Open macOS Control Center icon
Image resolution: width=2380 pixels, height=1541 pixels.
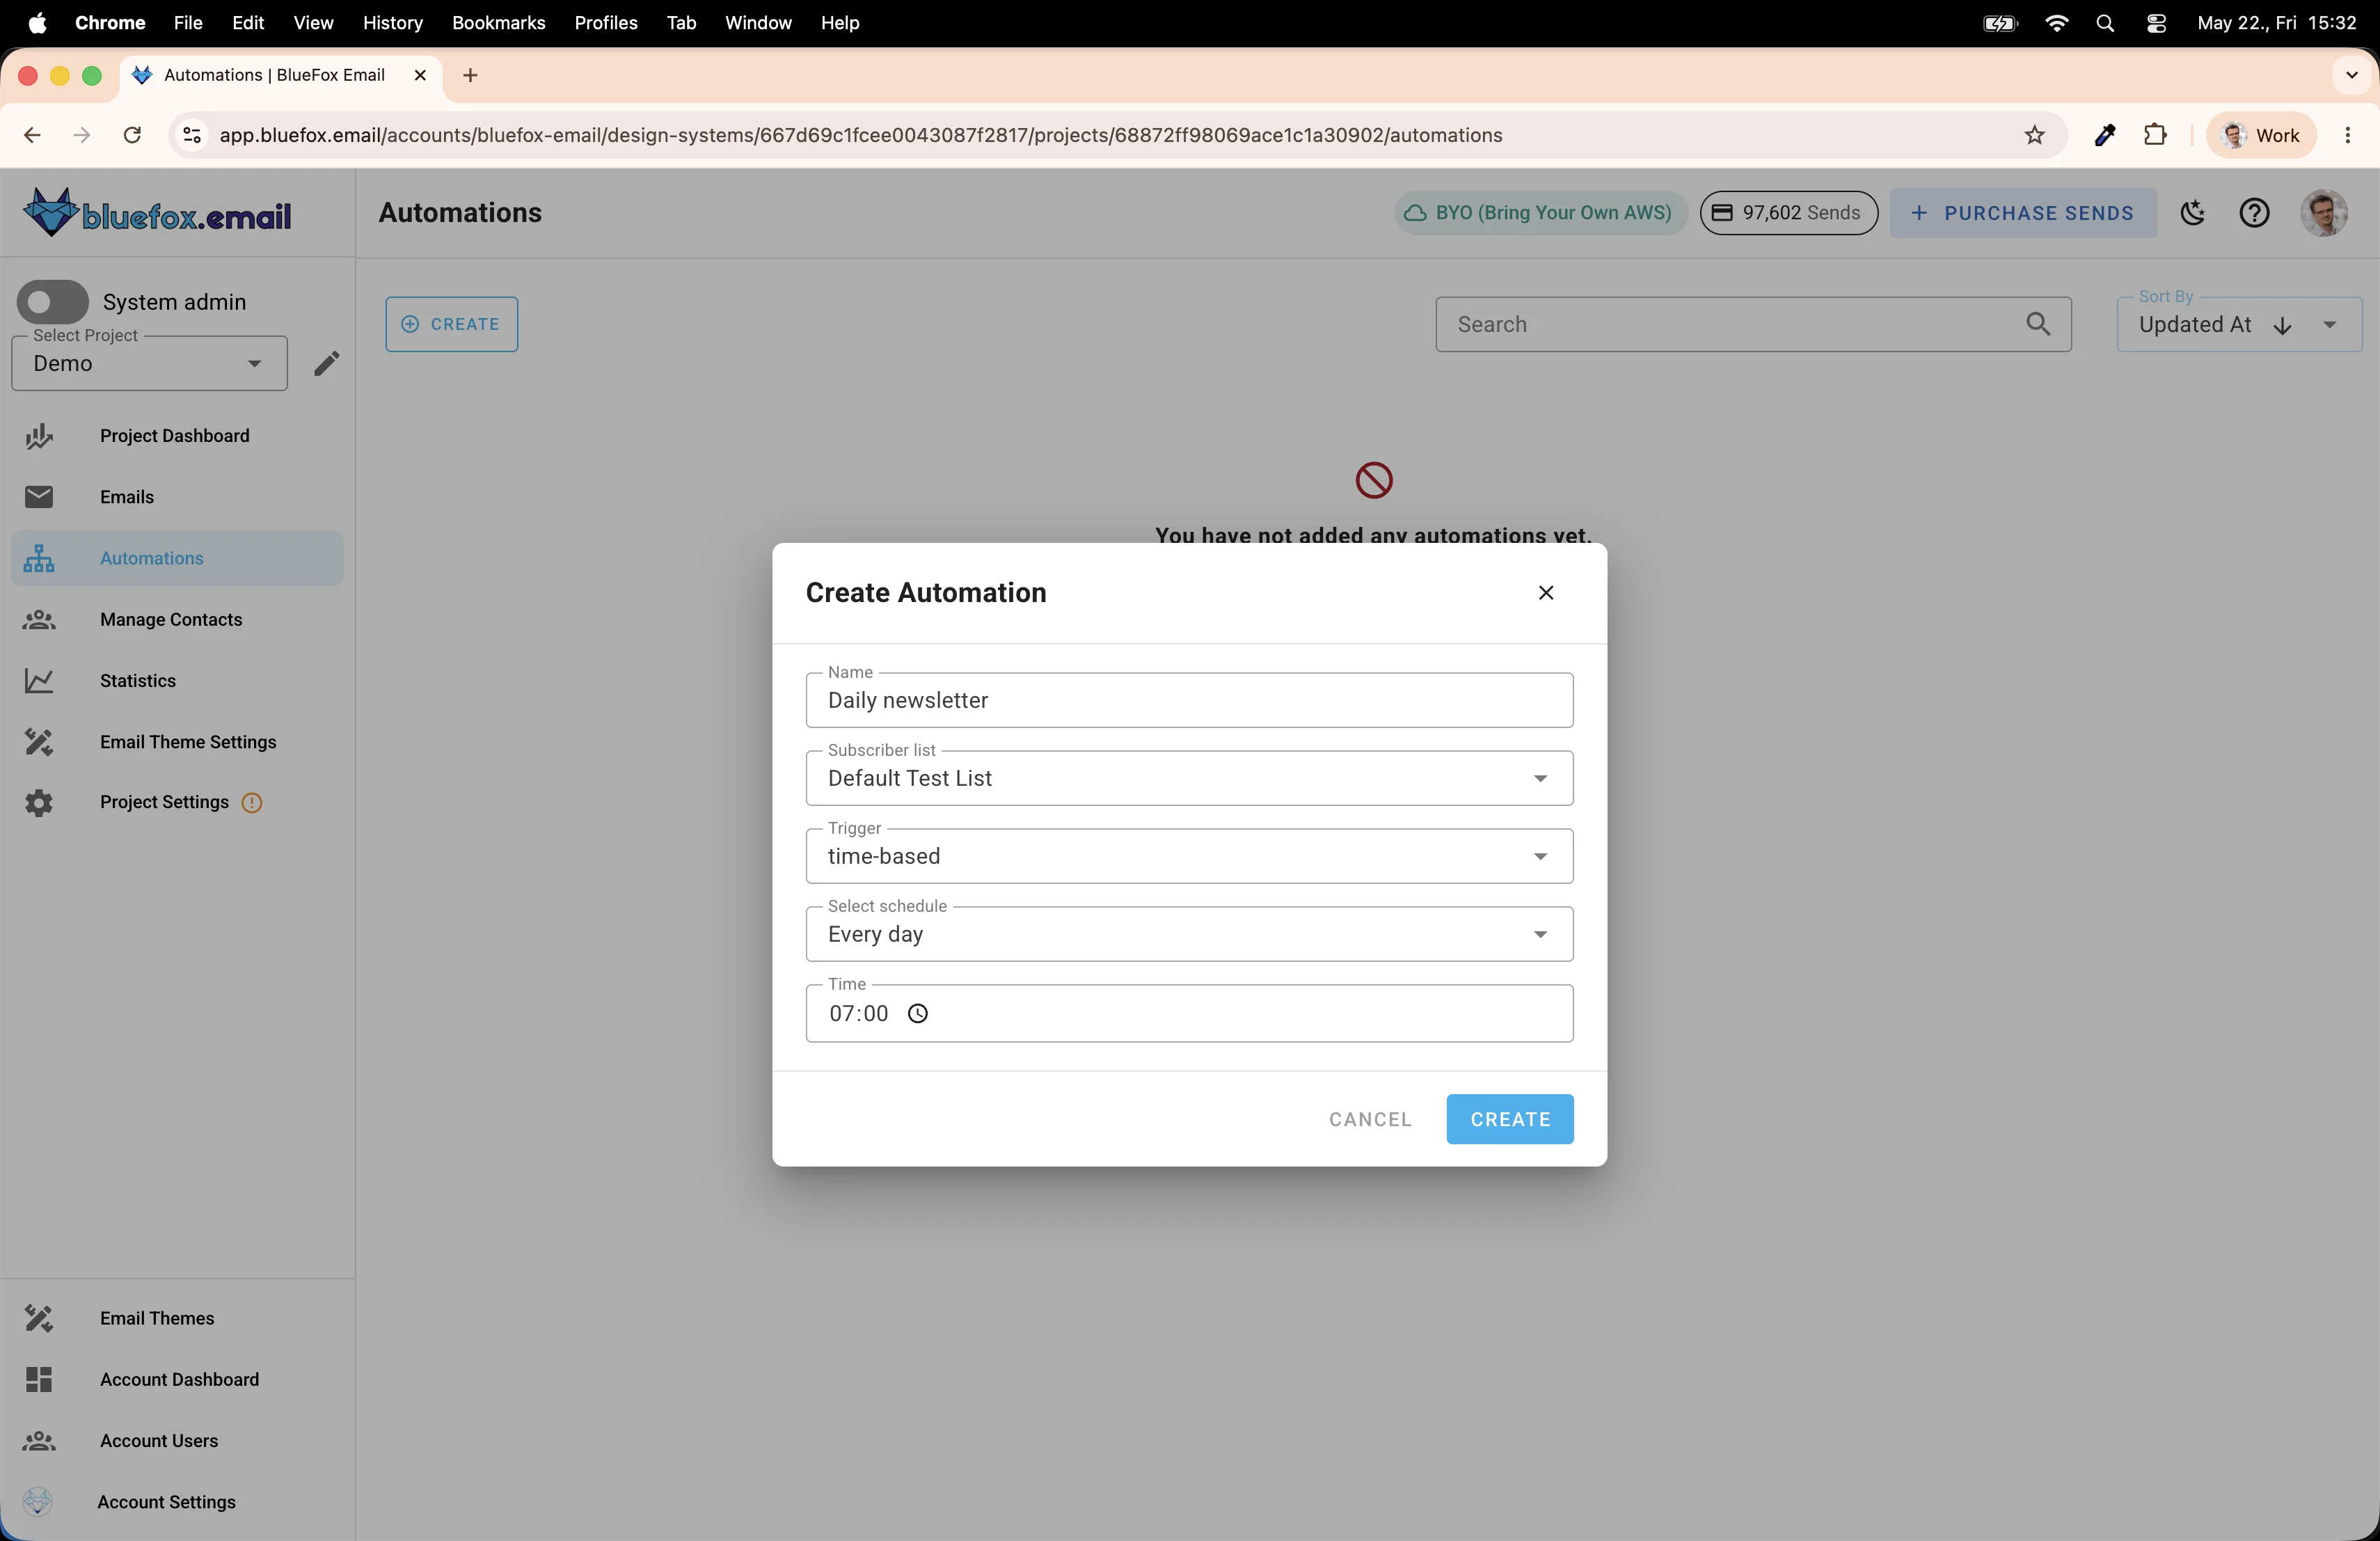[2156, 22]
